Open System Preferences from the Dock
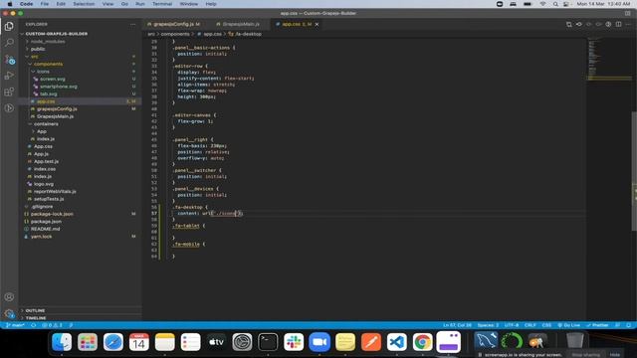Screen dimensions: 637x358 tap(242, 342)
